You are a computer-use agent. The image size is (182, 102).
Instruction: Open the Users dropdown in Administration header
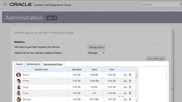52,18
